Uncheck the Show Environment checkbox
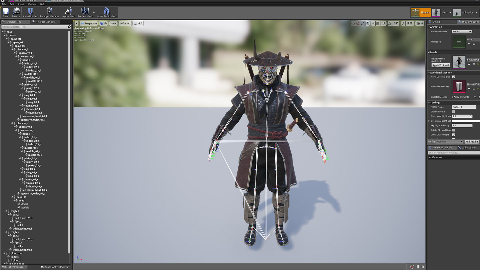The image size is (480, 270). 453,135
